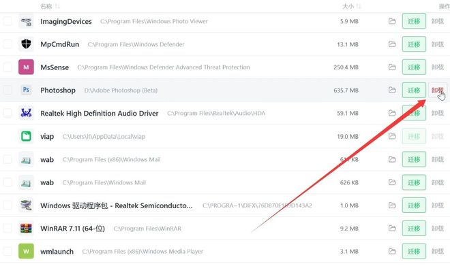Open folder location for ImagingDevices
The image size is (450, 266).
click(392, 21)
